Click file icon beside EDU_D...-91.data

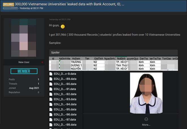pos(51,89)
